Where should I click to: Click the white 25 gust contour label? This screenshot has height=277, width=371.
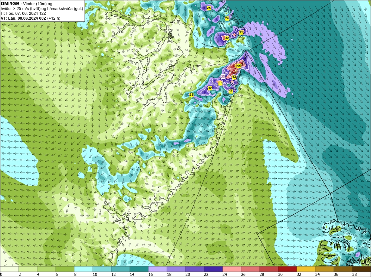(x=223, y=76)
